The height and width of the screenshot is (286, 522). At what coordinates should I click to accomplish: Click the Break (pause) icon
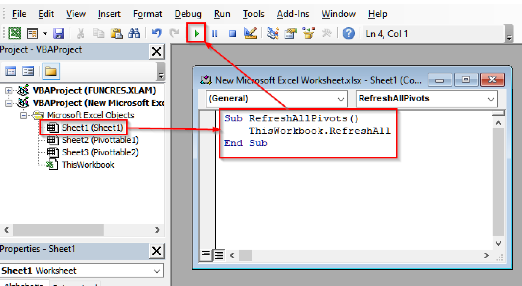click(x=214, y=33)
